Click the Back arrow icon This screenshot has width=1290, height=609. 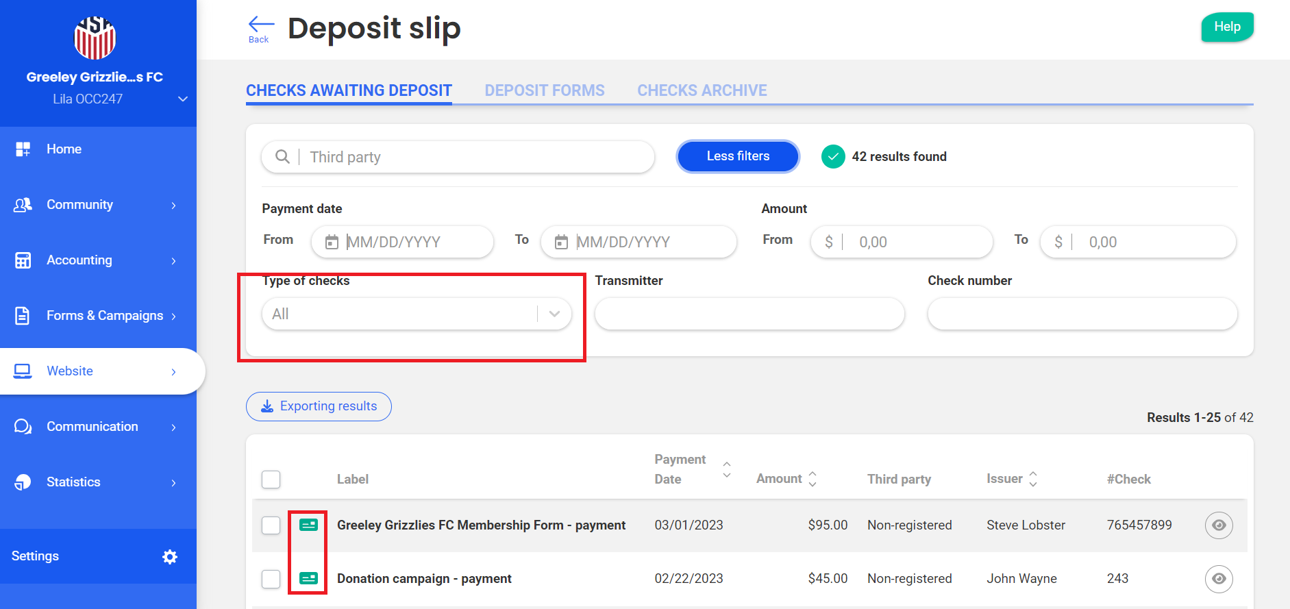[260, 25]
